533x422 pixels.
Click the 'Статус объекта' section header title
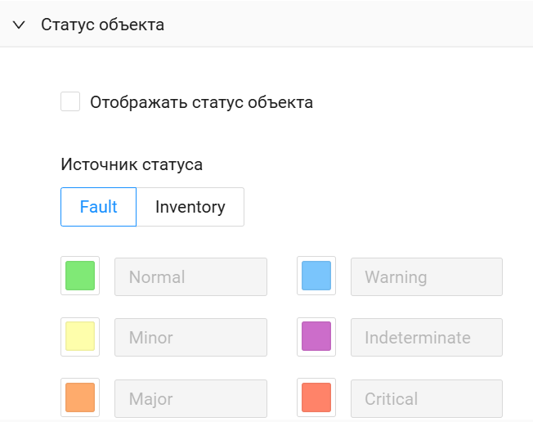pos(102,25)
